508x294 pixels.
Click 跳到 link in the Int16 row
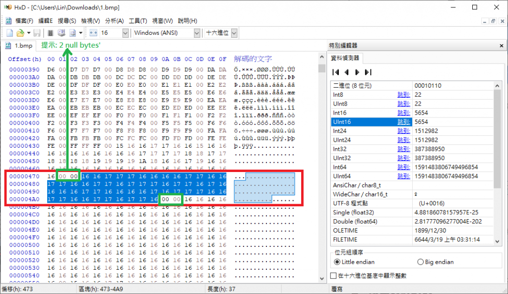(404, 113)
